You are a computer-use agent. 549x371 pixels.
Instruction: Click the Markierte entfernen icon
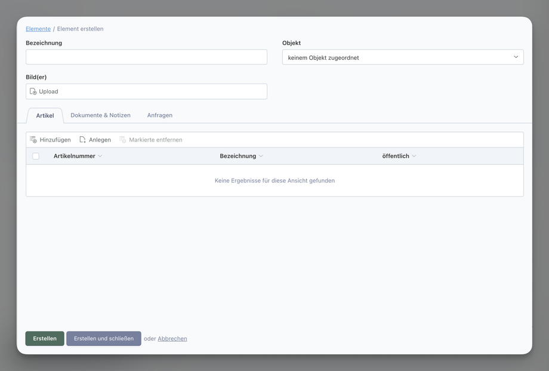[123, 140]
